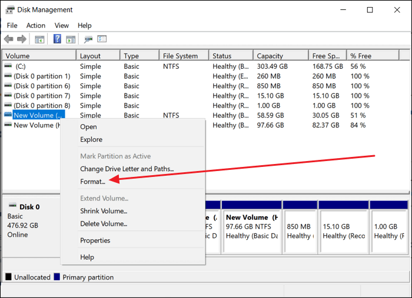Choose Open from the context menu
The width and height of the screenshot is (412, 298).
133,127
